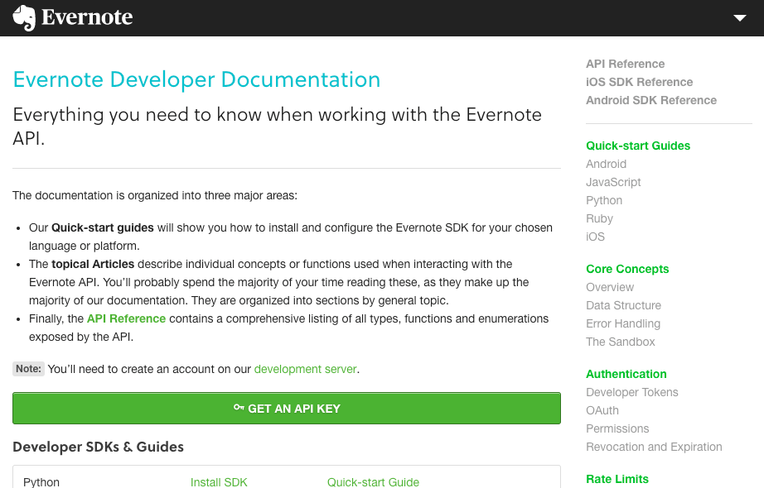Go to the OAuth article
This screenshot has height=488, width=764.
[602, 410]
